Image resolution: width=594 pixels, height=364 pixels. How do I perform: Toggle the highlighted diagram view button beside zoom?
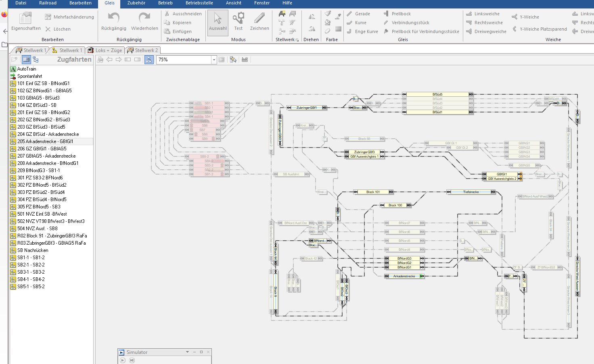click(x=149, y=60)
